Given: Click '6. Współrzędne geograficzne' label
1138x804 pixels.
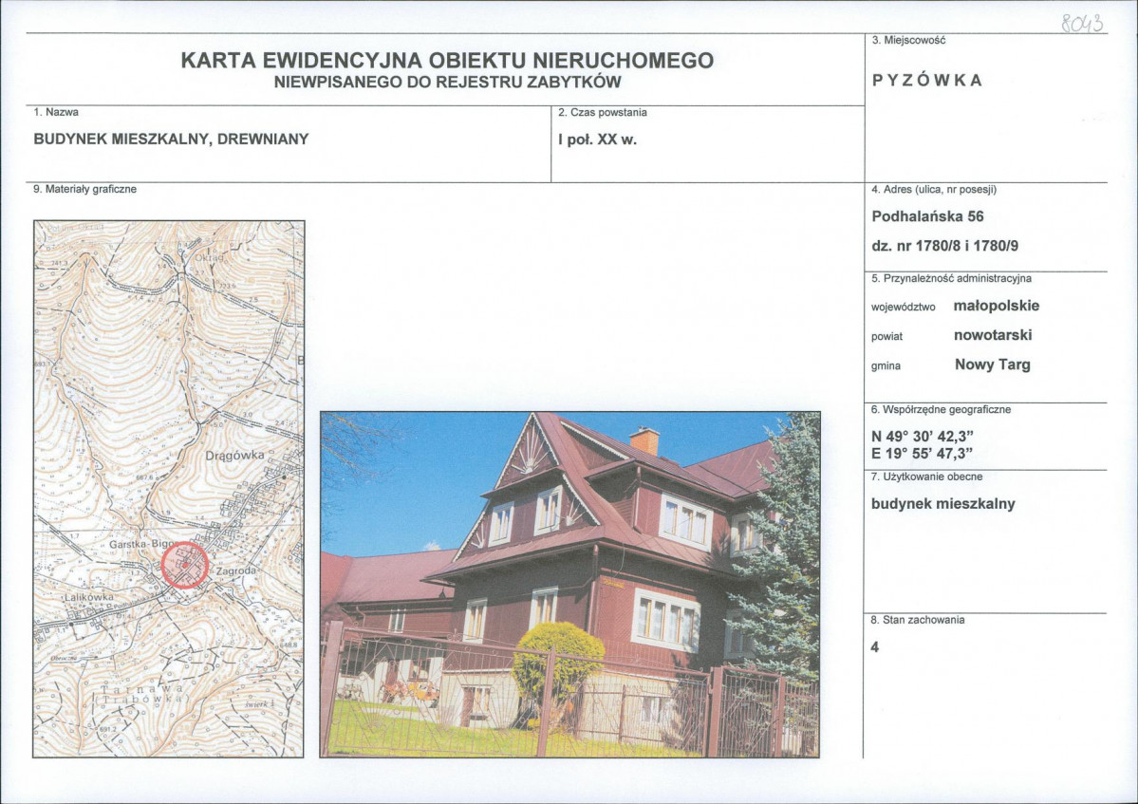Looking at the screenshot, I should tap(941, 410).
